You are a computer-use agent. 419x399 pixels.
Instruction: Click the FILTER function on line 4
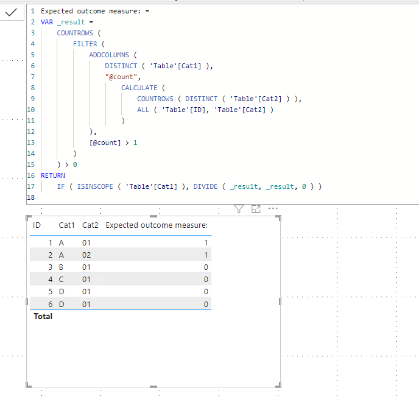tap(85, 44)
